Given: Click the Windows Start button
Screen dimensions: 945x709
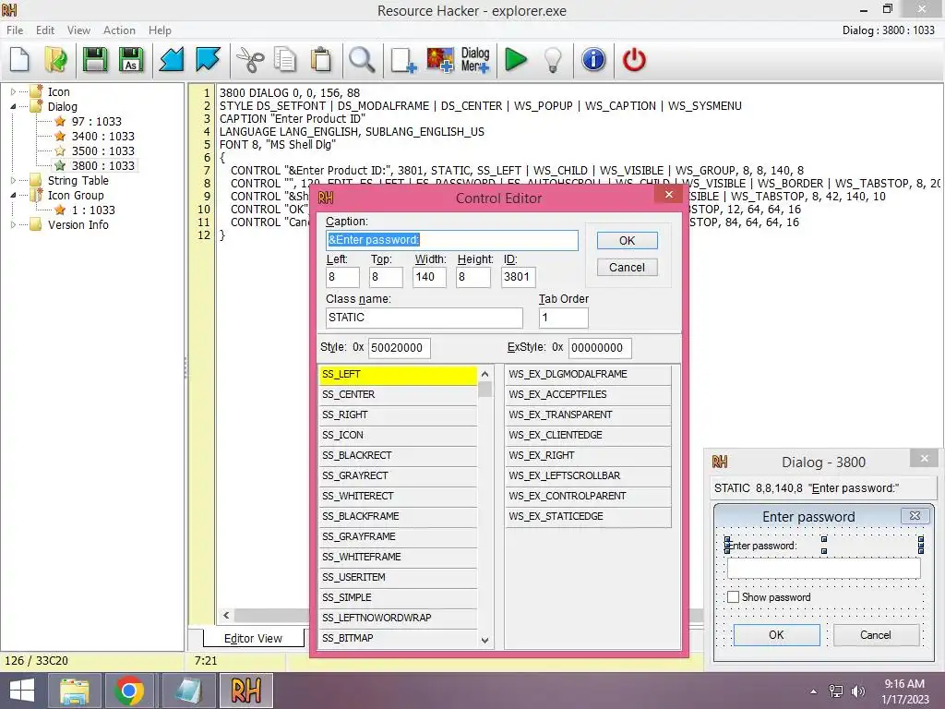Looking at the screenshot, I should point(22,691).
